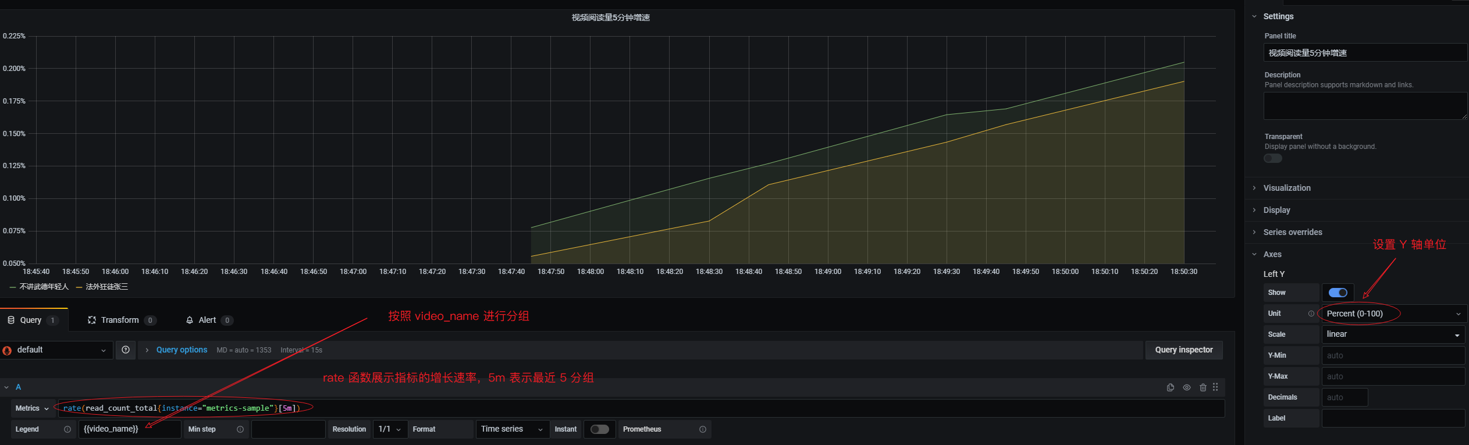
Task: Duplicate query A with copy icon
Action: [1170, 387]
